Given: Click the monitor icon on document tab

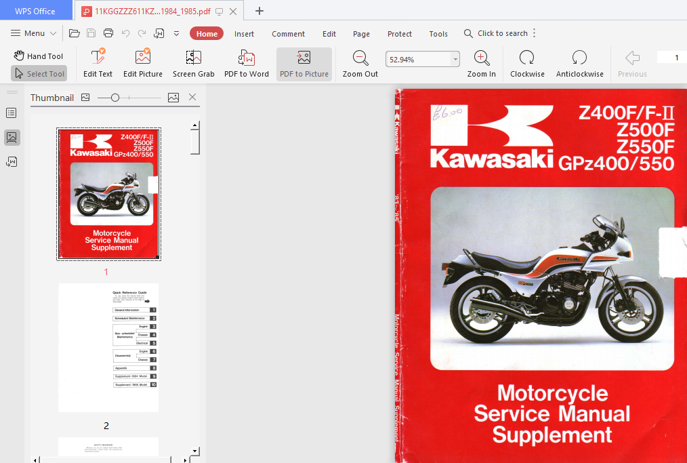Looking at the screenshot, I should [x=219, y=12].
